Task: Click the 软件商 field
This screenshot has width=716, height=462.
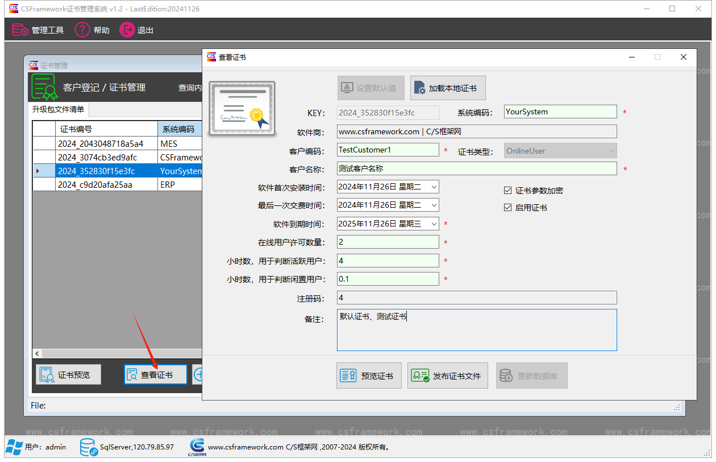Action: 477,131
